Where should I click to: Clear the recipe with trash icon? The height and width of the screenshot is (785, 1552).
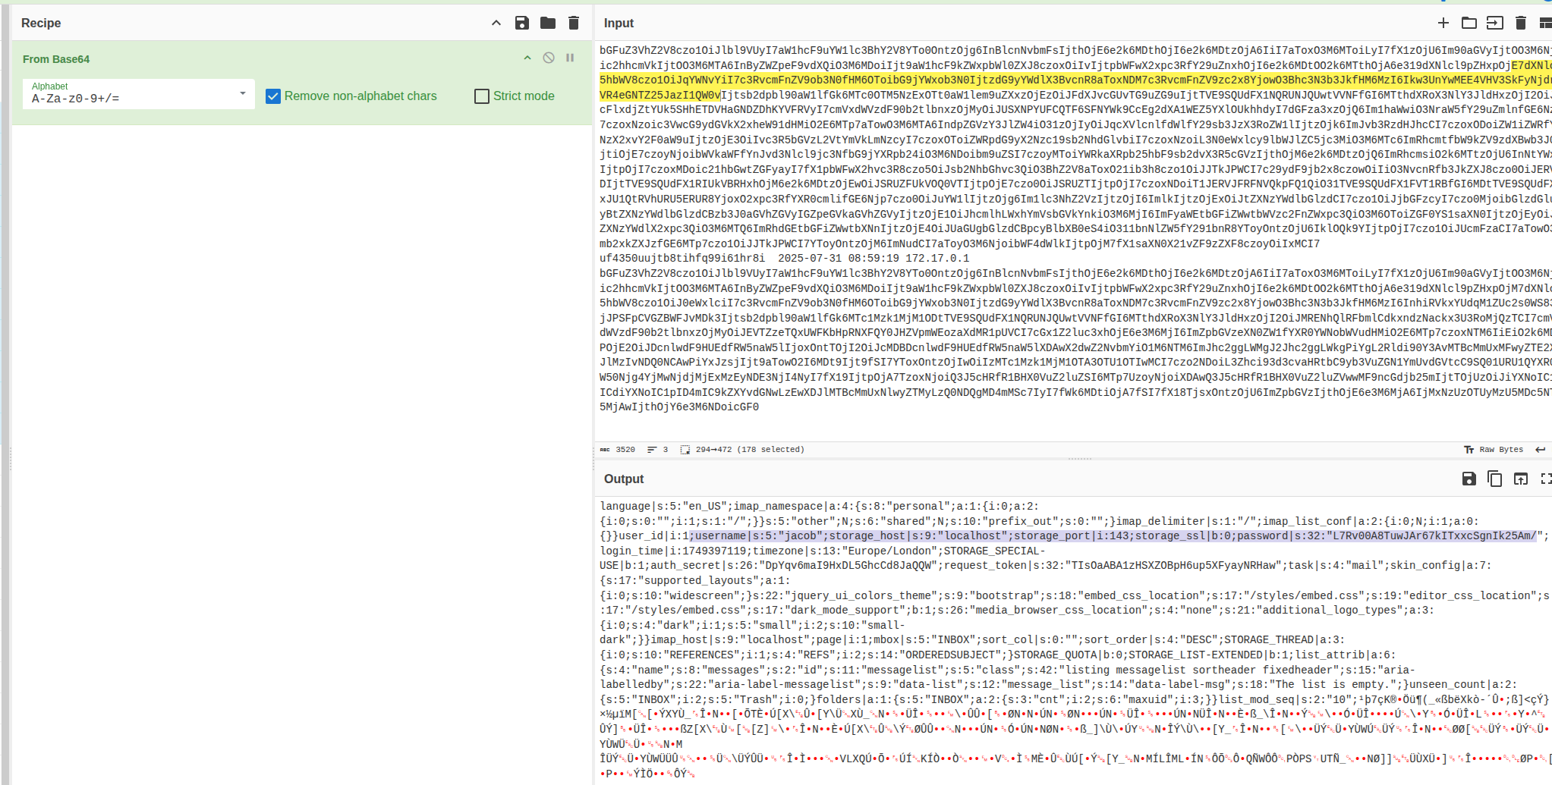[x=574, y=23]
